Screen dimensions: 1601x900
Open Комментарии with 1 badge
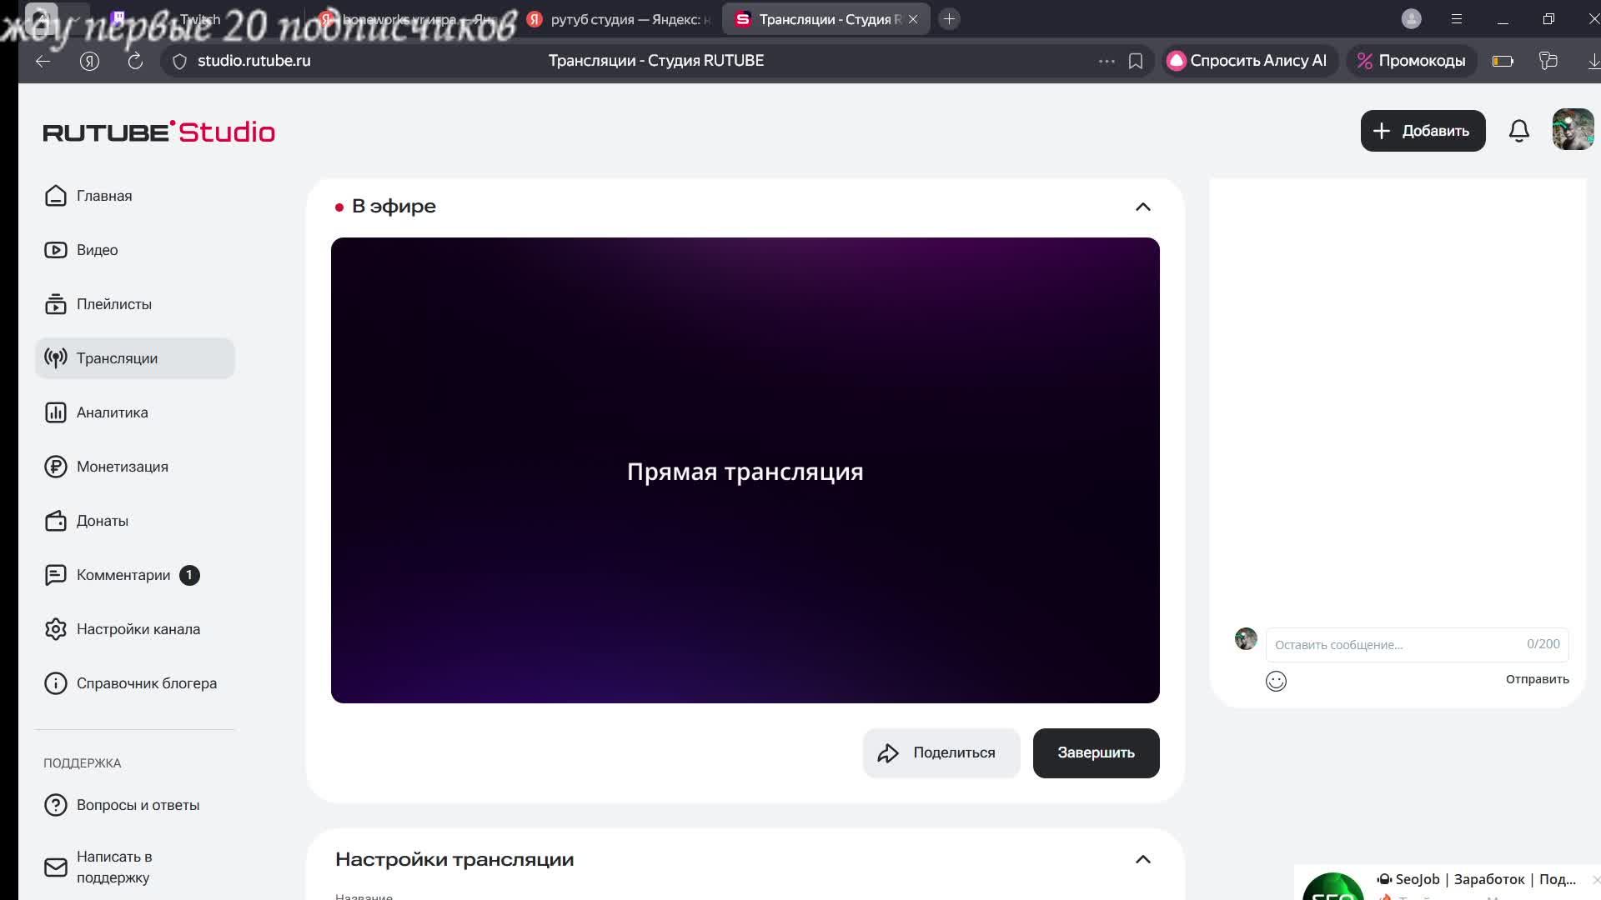click(x=123, y=575)
